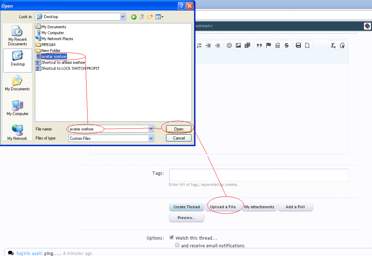Open the Files of type dropdown
Image resolution: width=372 pixels, height=256 pixels.
pos(151,138)
